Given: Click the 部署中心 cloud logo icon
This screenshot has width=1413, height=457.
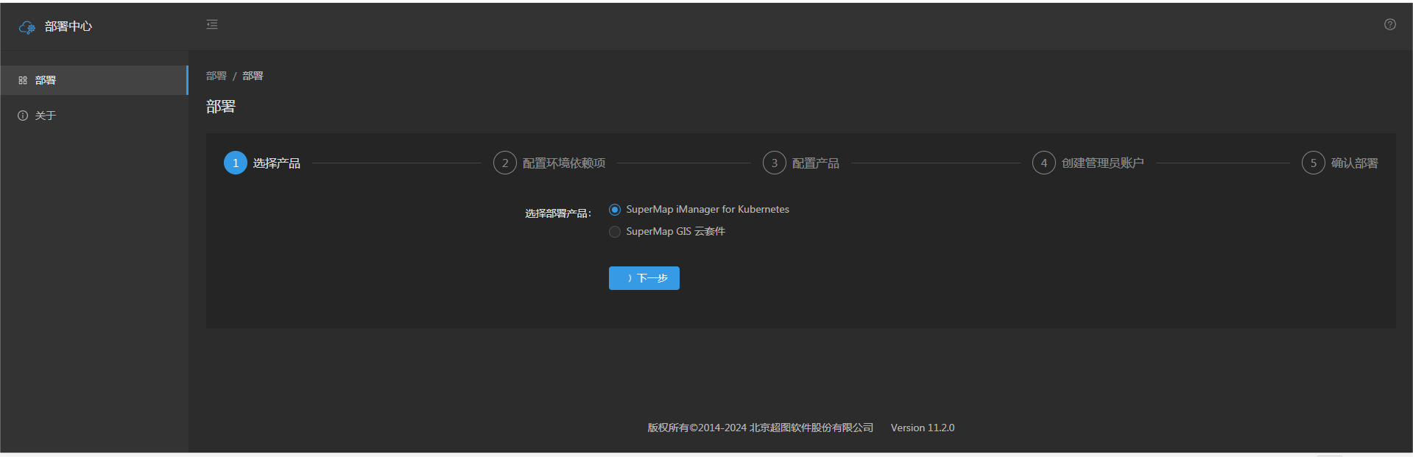Looking at the screenshot, I should 27,27.
